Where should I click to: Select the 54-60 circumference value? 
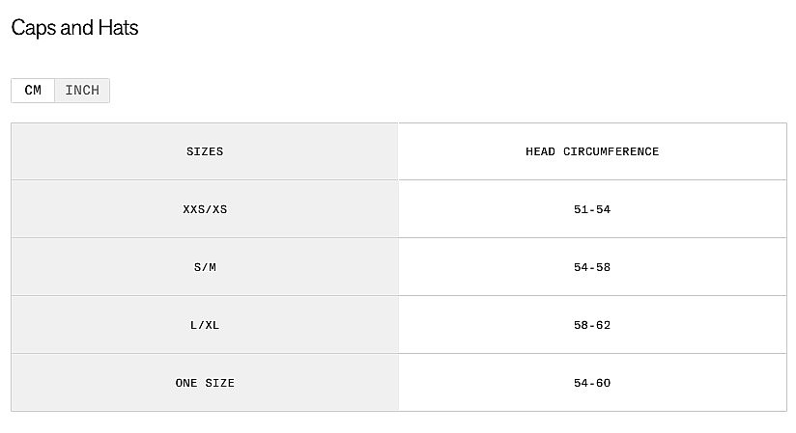tap(592, 383)
